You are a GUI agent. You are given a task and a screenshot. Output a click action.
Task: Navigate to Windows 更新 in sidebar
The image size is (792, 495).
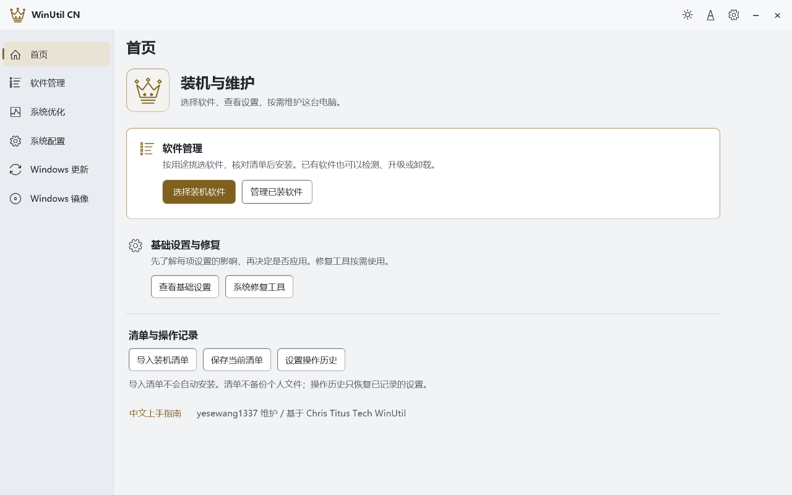point(56,170)
